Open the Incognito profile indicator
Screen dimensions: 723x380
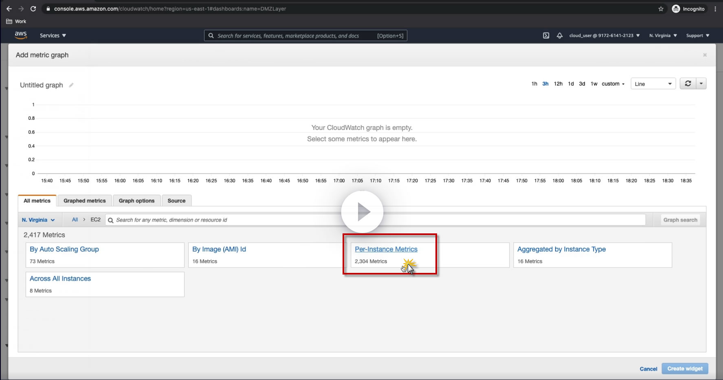tap(688, 9)
